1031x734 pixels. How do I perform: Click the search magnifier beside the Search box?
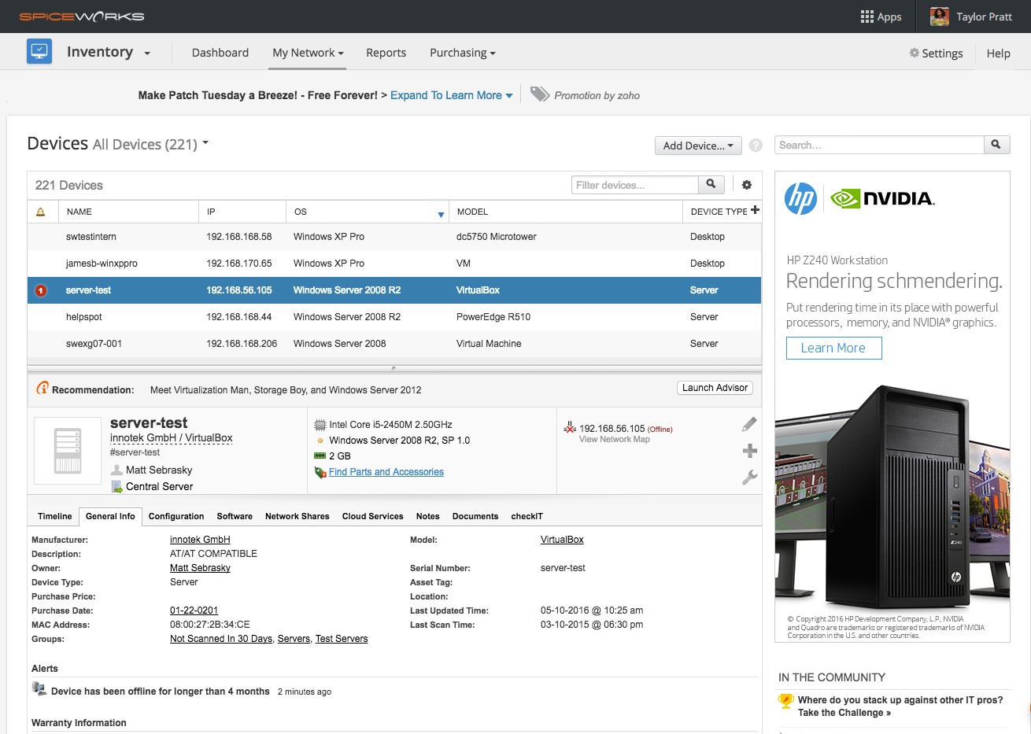[997, 145]
